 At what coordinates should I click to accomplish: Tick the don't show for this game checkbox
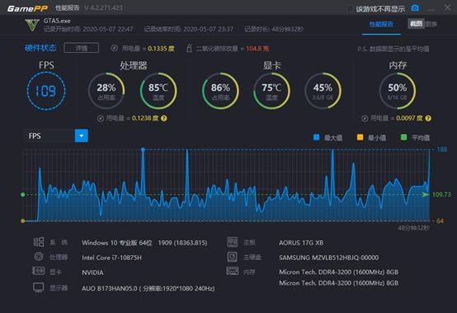pyautogui.click(x=350, y=9)
